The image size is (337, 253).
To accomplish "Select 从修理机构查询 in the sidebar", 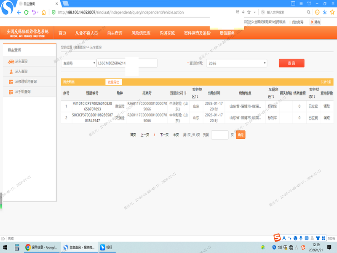I will 26,82.
